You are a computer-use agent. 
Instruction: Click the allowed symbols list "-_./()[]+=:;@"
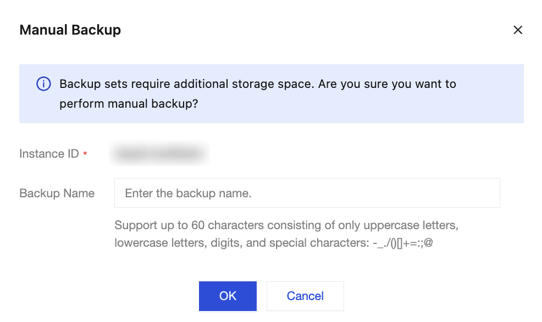(402, 243)
